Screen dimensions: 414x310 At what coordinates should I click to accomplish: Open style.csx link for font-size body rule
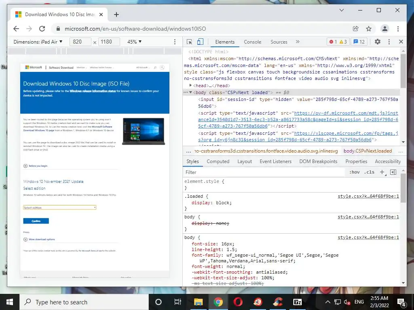click(368, 237)
